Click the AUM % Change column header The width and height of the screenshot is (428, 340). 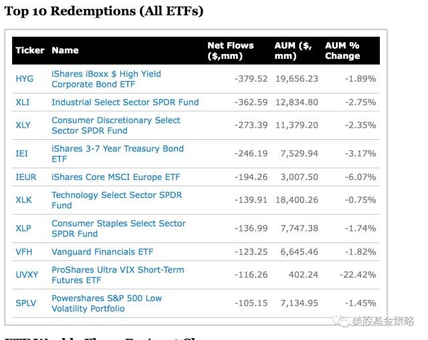342,50
